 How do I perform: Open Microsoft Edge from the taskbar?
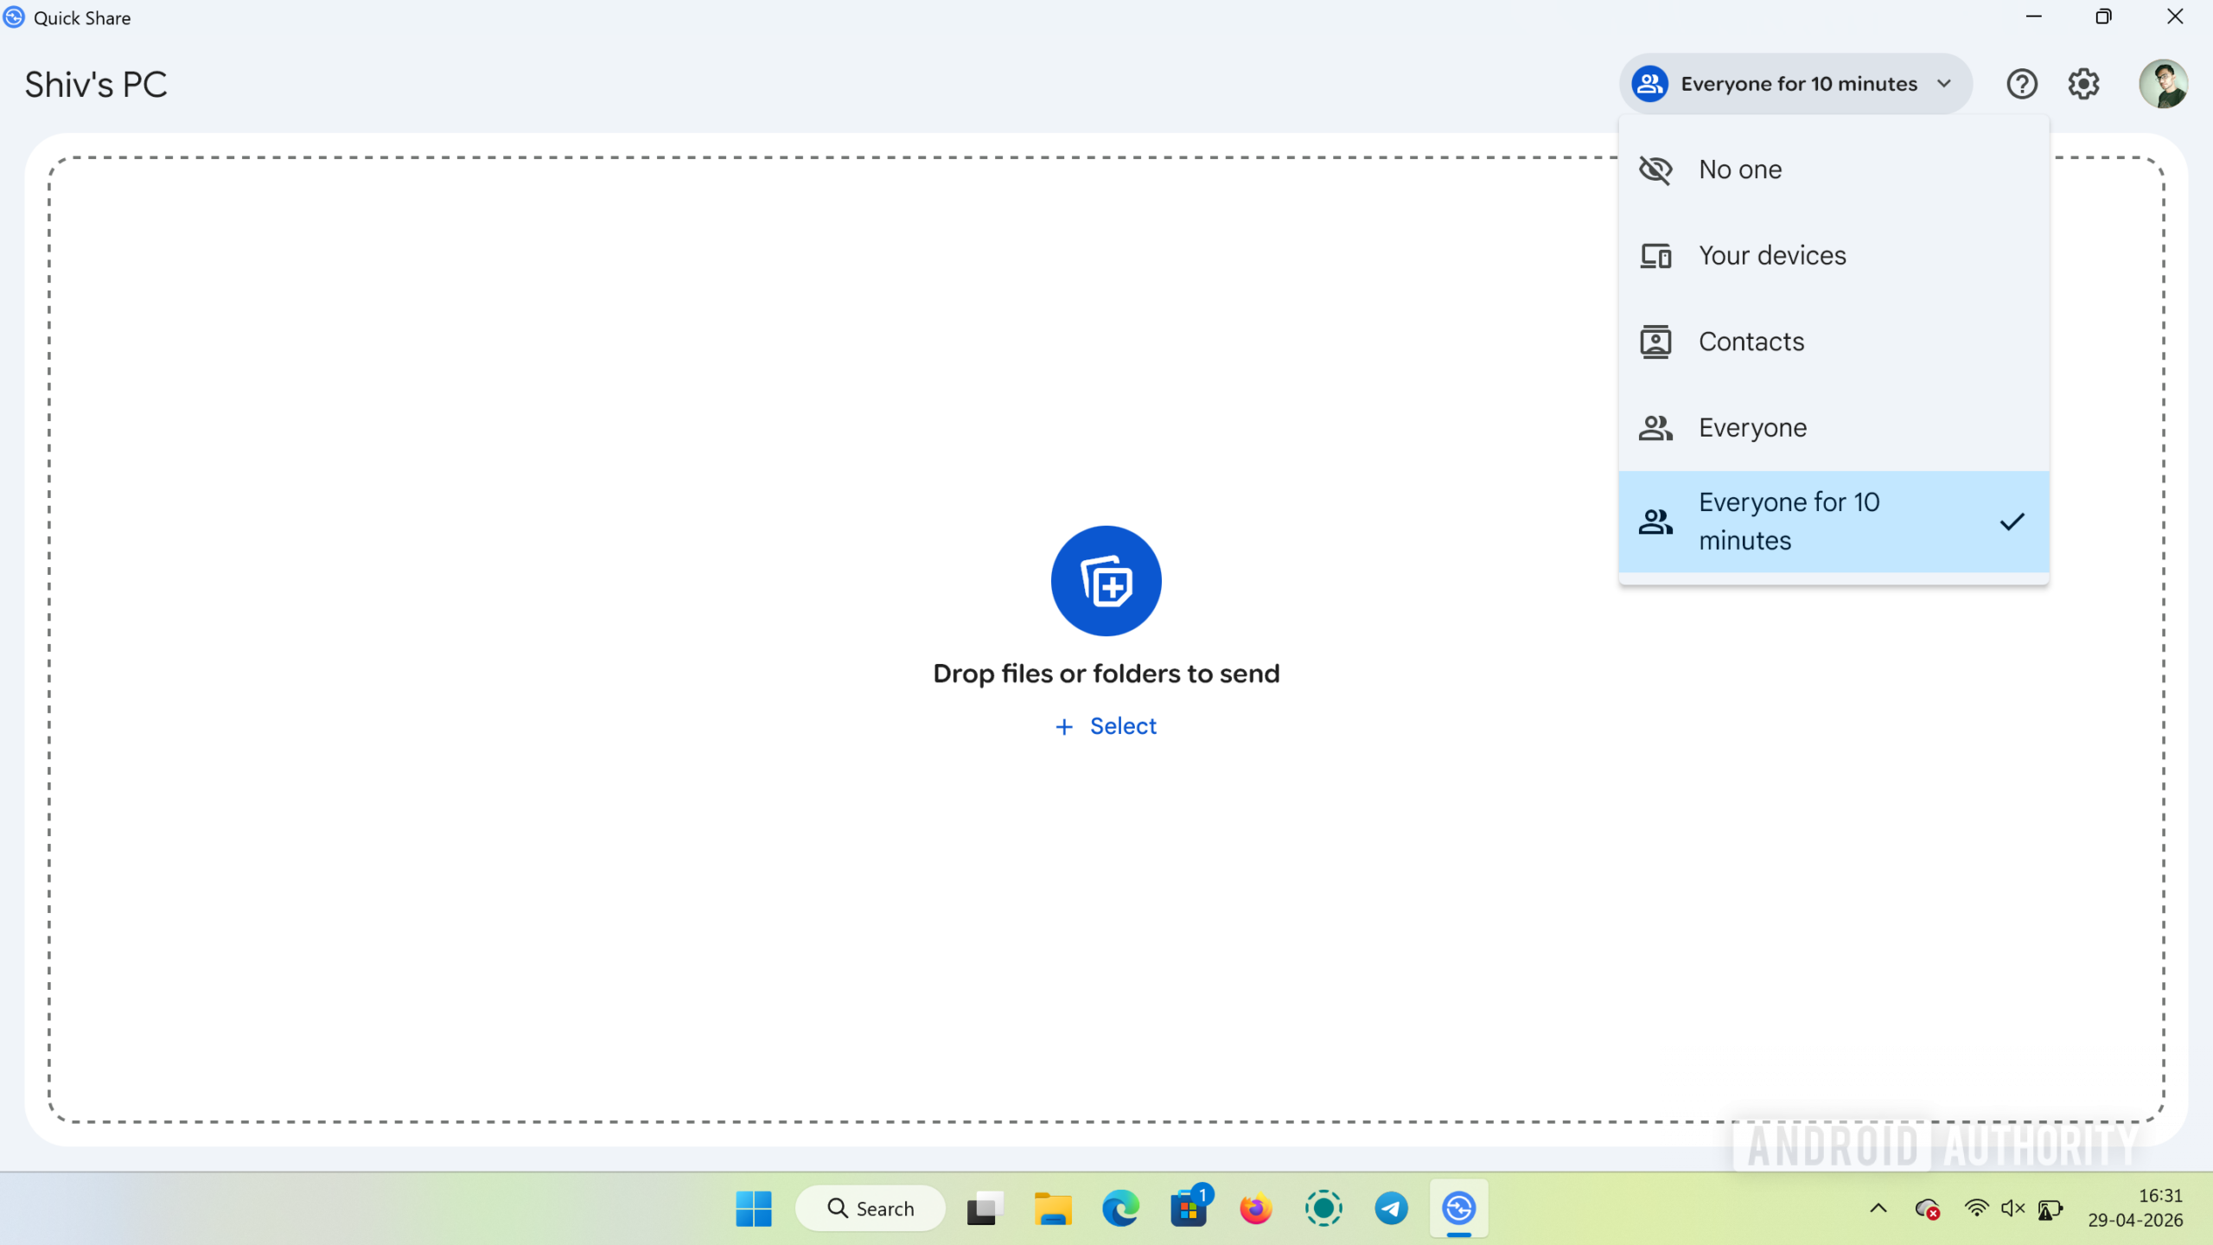pyautogui.click(x=1119, y=1208)
